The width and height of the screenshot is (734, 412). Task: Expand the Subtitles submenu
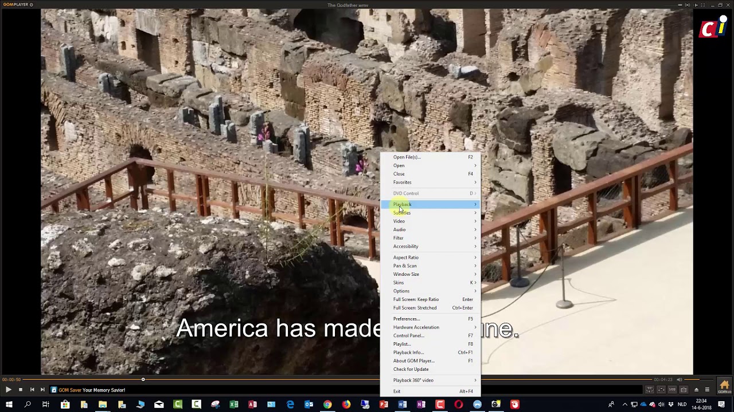[431, 213]
